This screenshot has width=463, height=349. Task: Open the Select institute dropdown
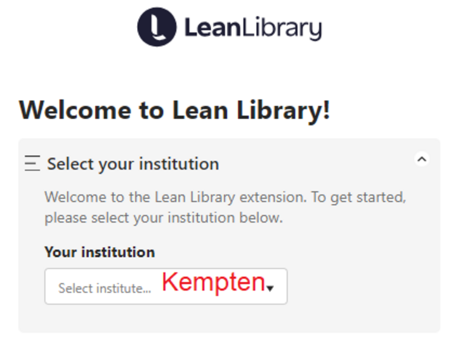pyautogui.click(x=166, y=286)
